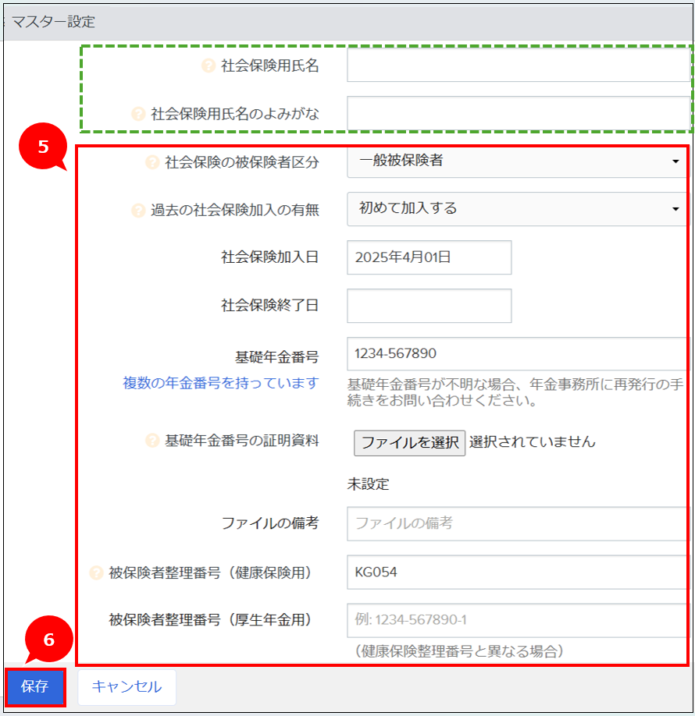Open the 社会保険の被保険者区分 dropdown
695x716 pixels.
(x=517, y=161)
